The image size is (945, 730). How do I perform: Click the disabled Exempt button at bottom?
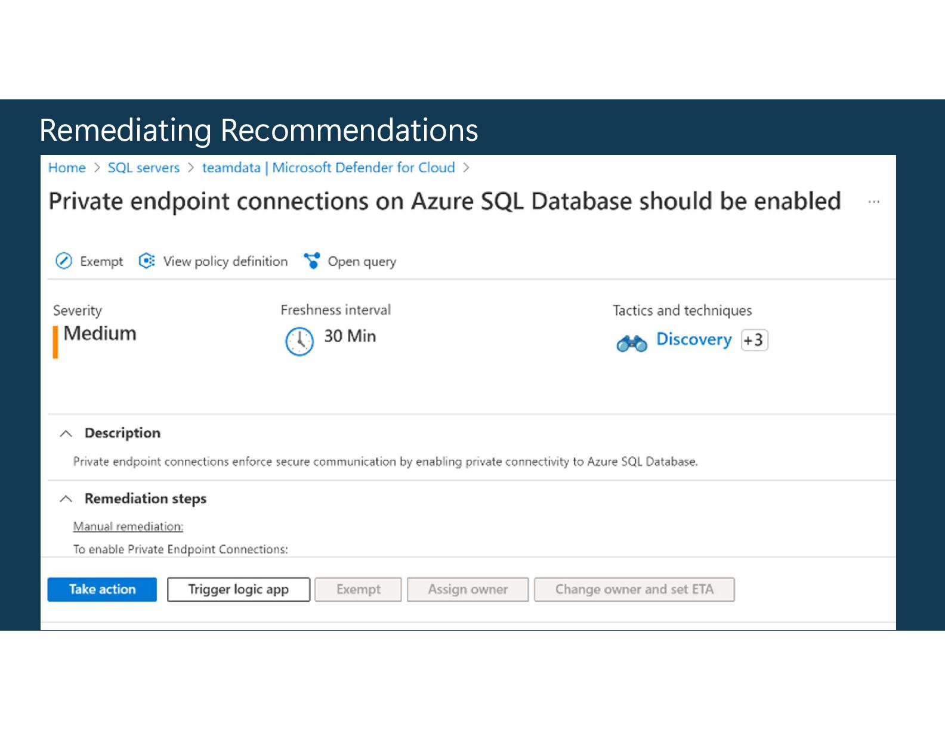(x=359, y=589)
